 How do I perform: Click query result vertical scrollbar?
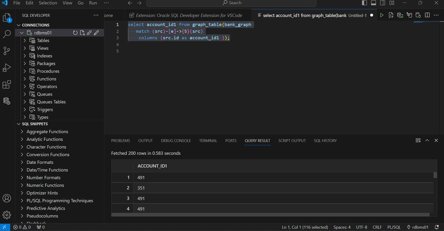(x=435, y=175)
